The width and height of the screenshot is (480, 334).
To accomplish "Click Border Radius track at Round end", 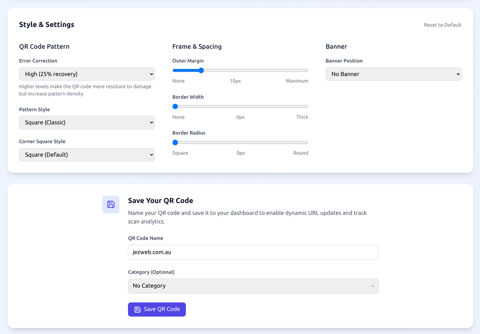I will (306, 142).
